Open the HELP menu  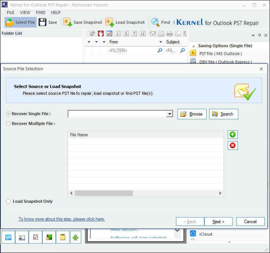click(56, 12)
